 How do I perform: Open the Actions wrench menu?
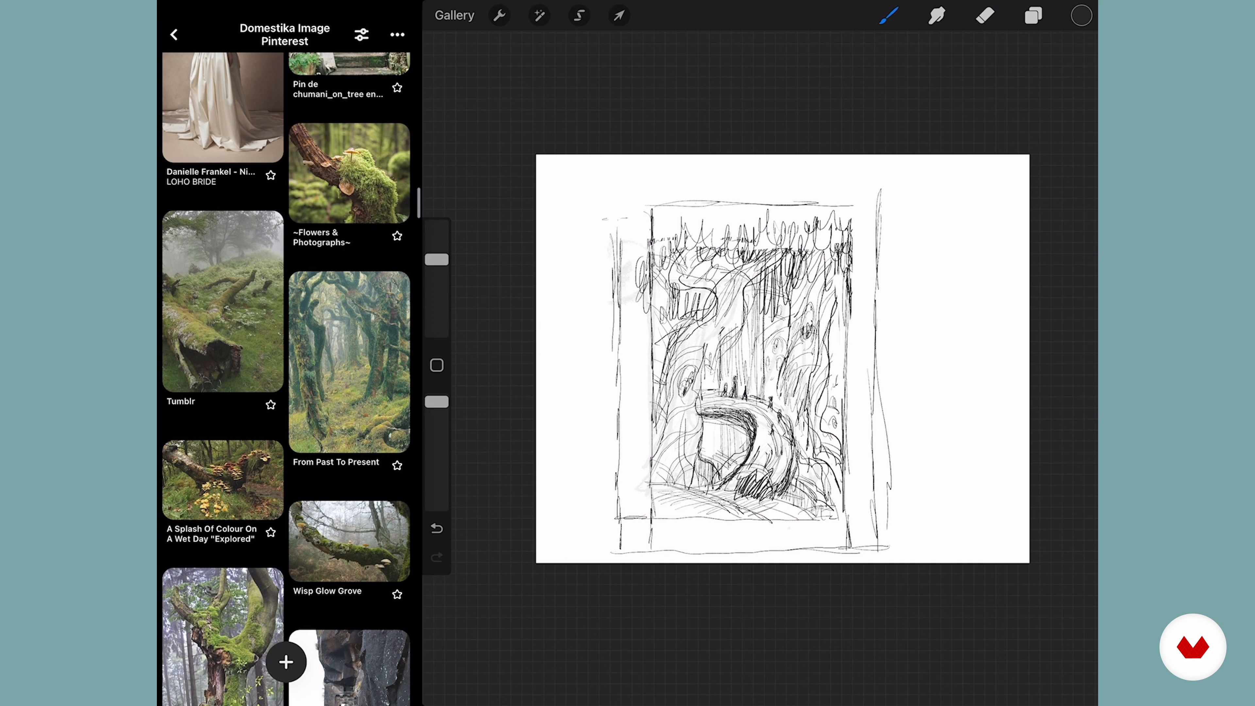[x=499, y=16]
